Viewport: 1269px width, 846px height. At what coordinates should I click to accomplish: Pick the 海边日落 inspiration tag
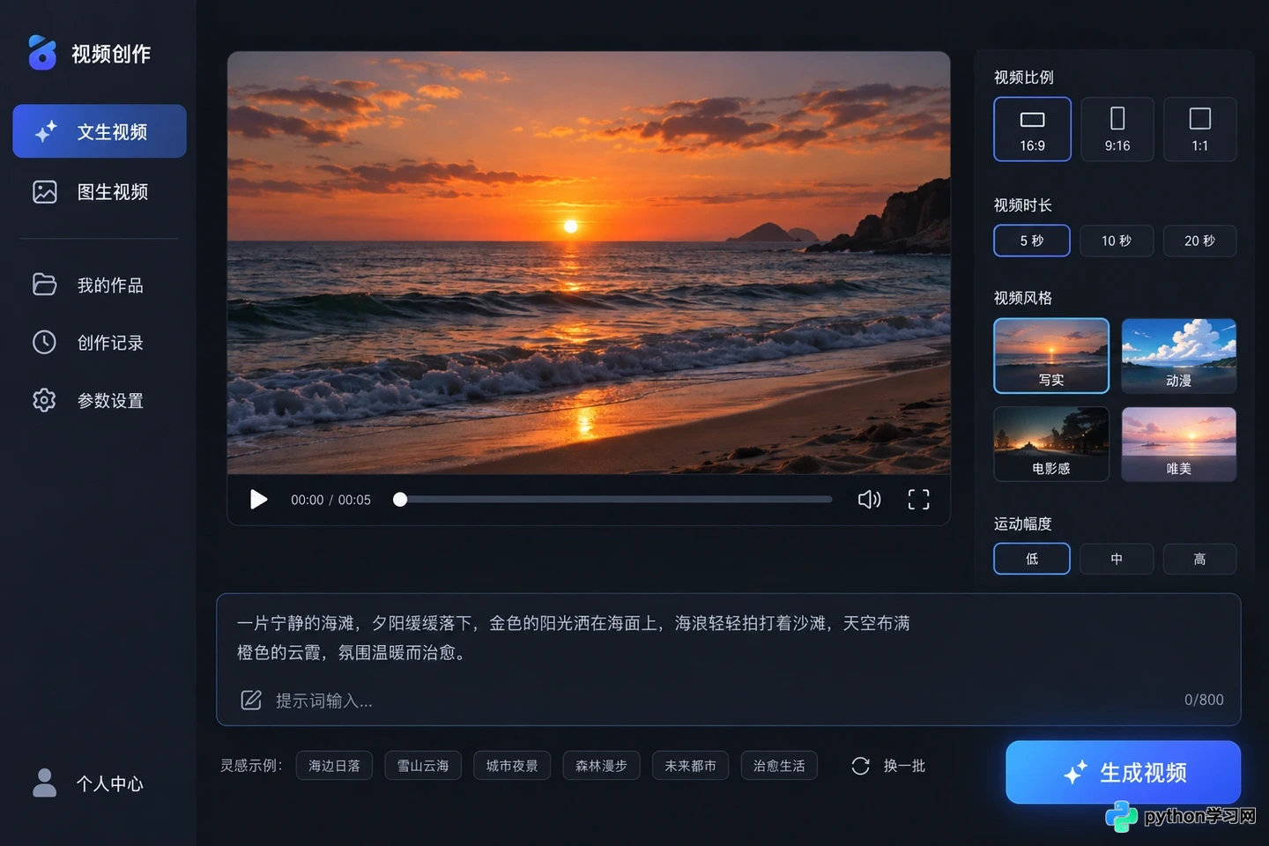pyautogui.click(x=334, y=766)
